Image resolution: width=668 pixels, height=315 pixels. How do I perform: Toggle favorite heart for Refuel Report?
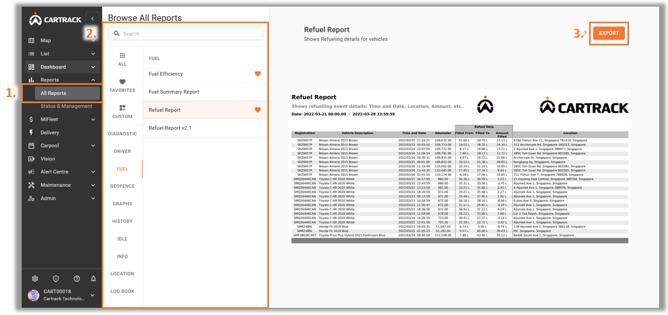[257, 110]
